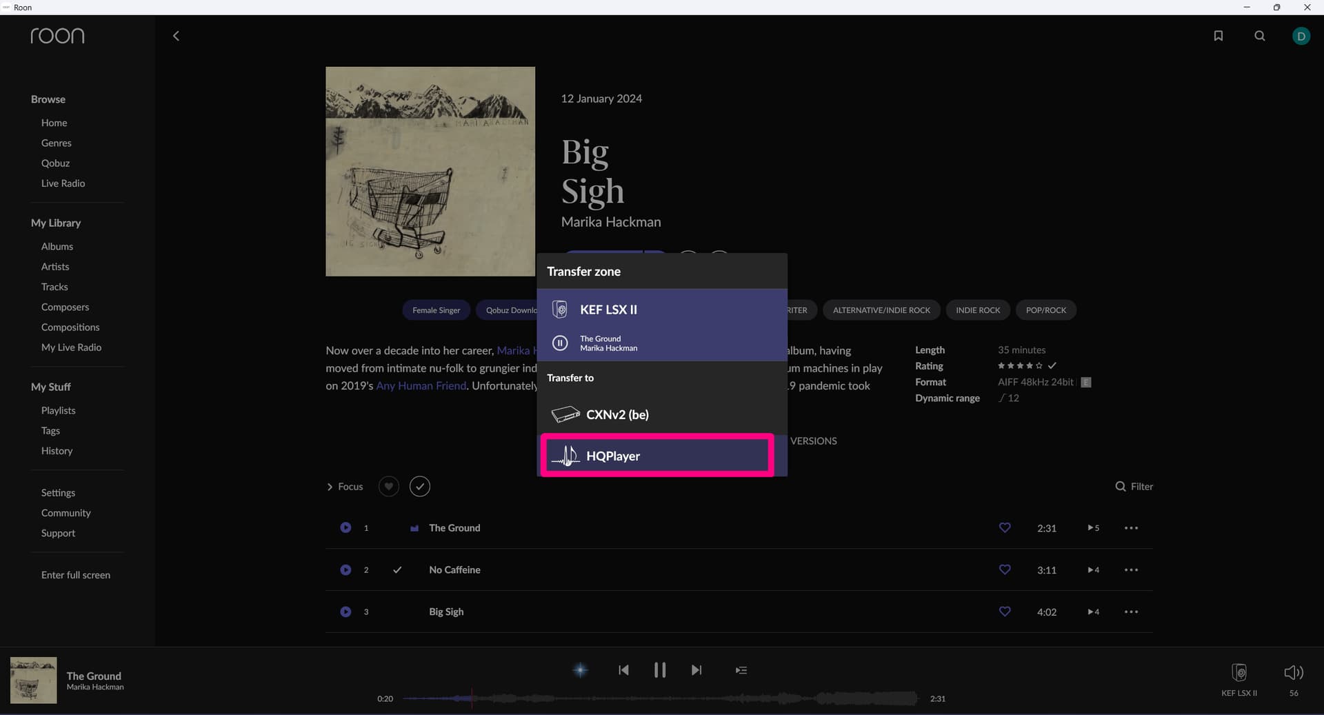Screen dimensions: 1324x715
Task: Transfer playback to CXNv2 (be)
Action: (662, 414)
